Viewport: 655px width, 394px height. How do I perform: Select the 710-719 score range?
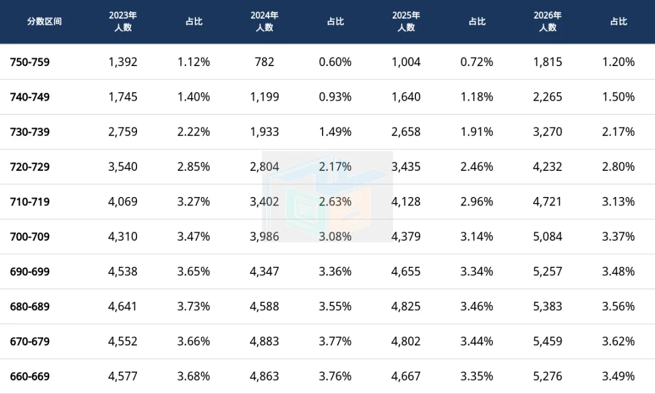pos(30,202)
